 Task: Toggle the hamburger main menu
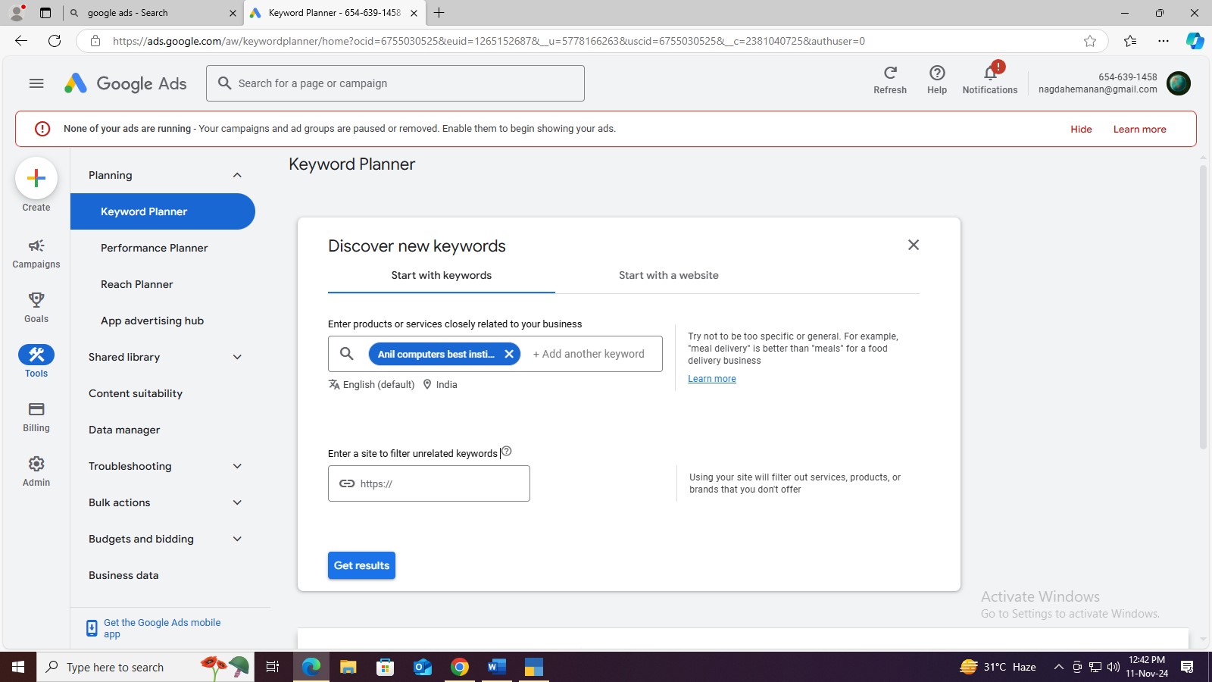[x=36, y=83]
